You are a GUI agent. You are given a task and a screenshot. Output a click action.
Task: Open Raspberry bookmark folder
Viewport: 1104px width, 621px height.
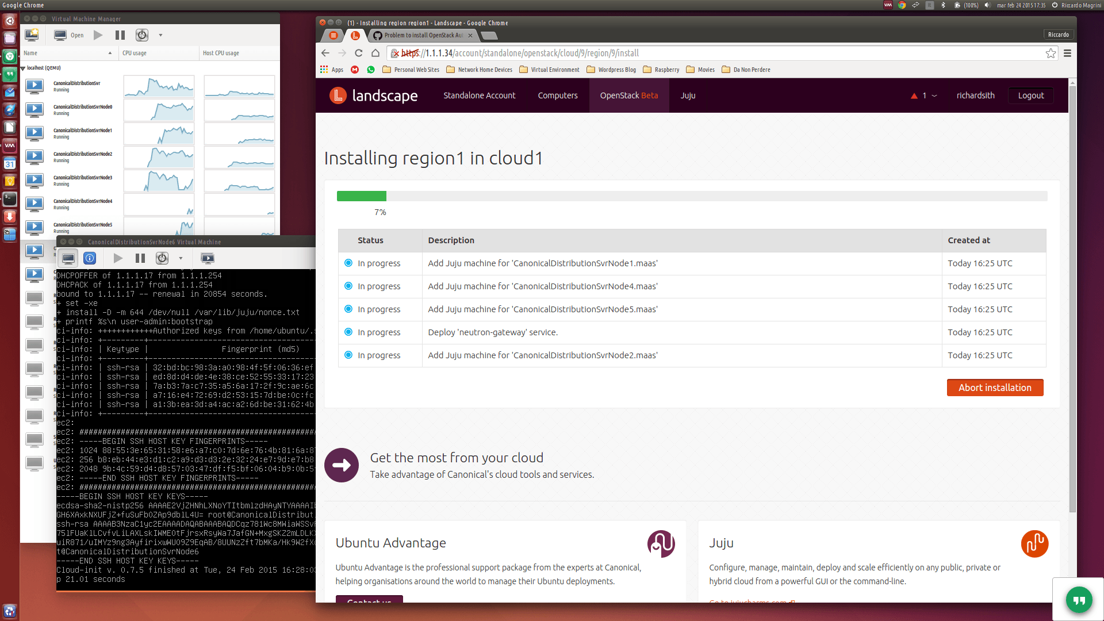[x=661, y=70]
